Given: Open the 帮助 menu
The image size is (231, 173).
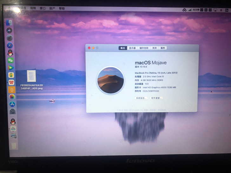Looking at the screenshot, I should click(62, 9).
